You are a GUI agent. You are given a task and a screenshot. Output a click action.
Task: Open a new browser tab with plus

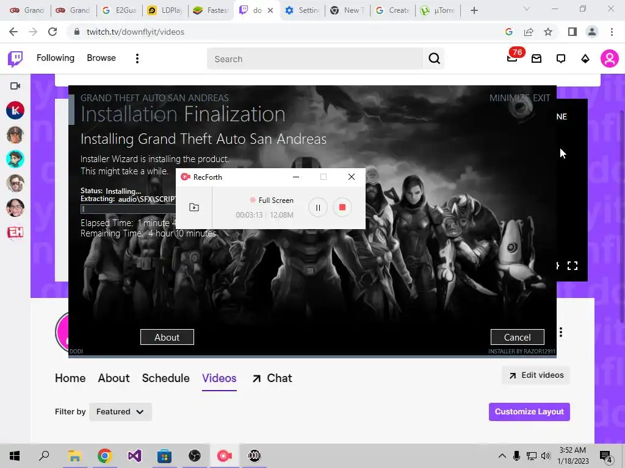tap(474, 10)
